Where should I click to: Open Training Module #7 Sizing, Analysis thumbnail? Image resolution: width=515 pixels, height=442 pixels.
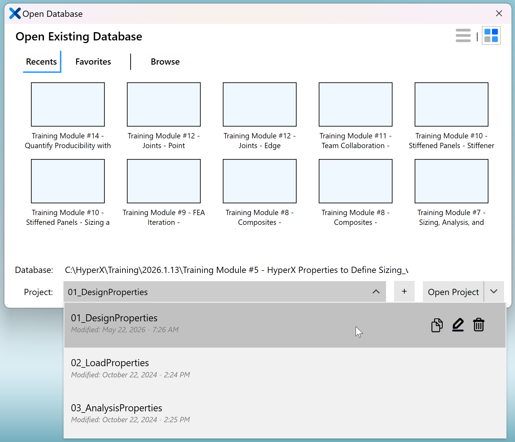click(x=452, y=181)
